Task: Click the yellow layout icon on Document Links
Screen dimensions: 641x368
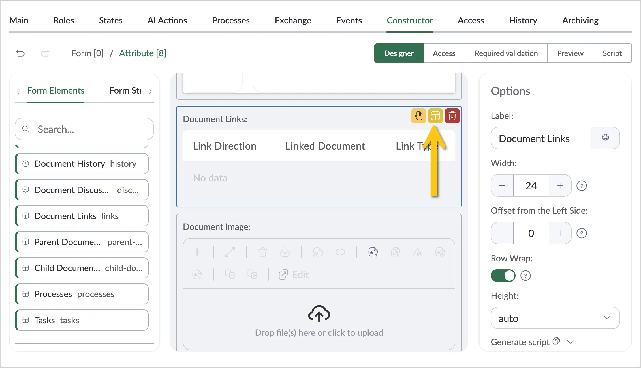Action: pyautogui.click(x=435, y=116)
